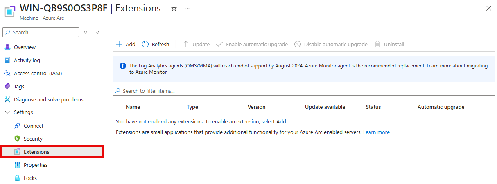This screenshot has width=497, height=184.
Task: Collapse the Settings section chevron
Action: click(7, 112)
